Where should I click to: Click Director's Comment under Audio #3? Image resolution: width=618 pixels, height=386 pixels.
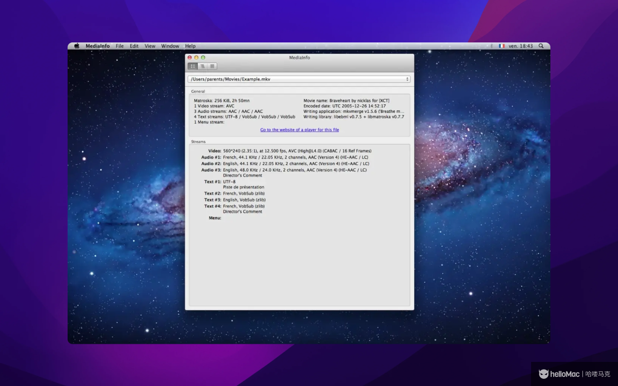[242, 176]
